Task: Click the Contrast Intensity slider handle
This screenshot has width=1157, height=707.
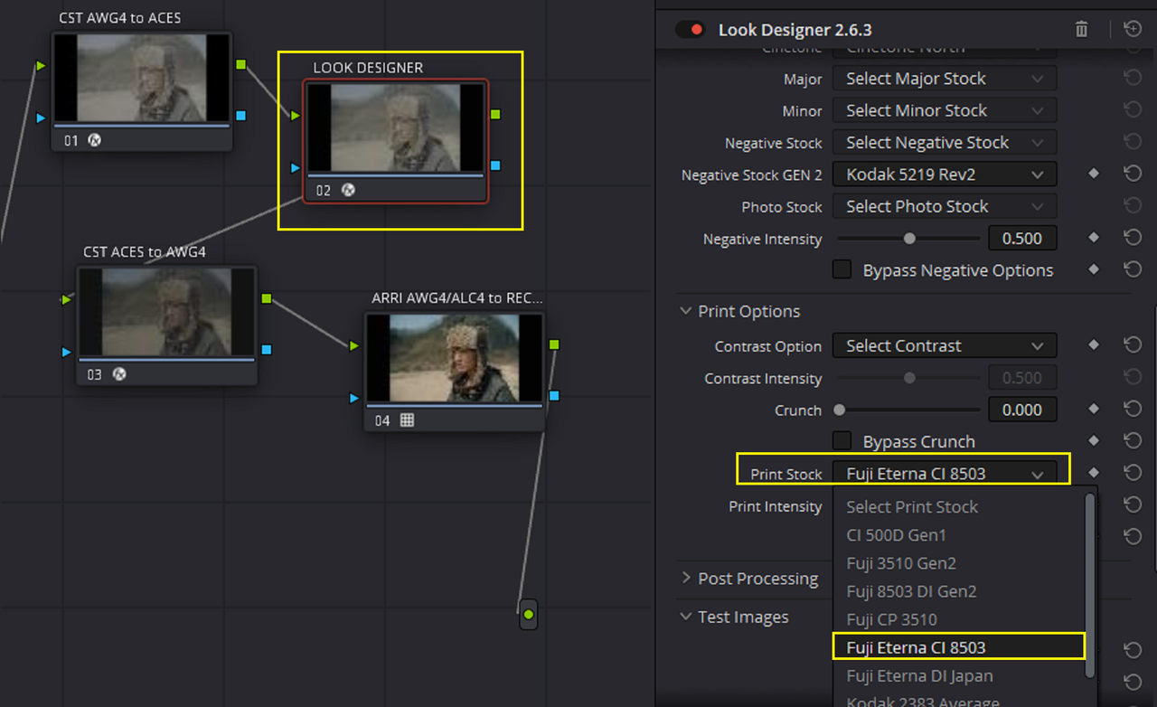Action: [x=909, y=378]
